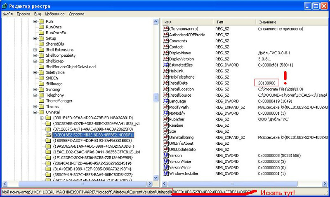Click the DisplayName string value icon
The width and height of the screenshot is (330, 197).
[x=166, y=53]
